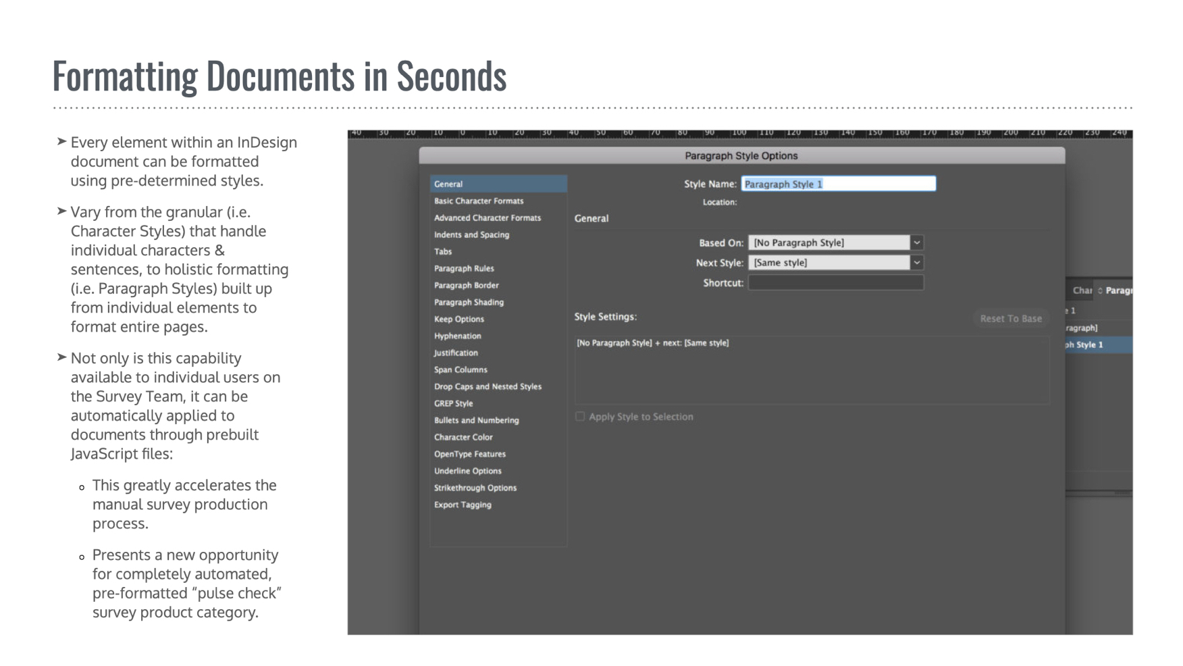Open Export Tagging section
This screenshot has width=1183, height=666.
click(x=463, y=505)
